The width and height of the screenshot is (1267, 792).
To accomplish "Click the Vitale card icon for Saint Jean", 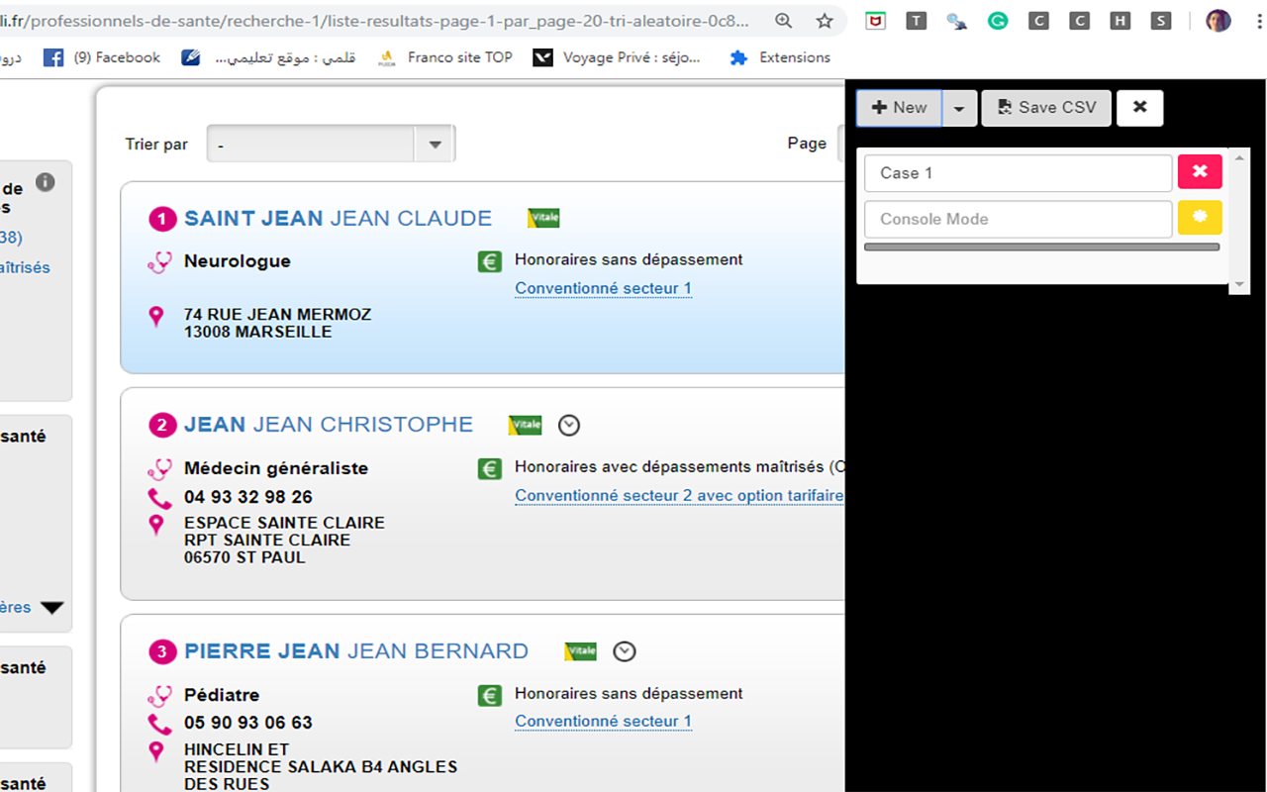I will [x=543, y=218].
